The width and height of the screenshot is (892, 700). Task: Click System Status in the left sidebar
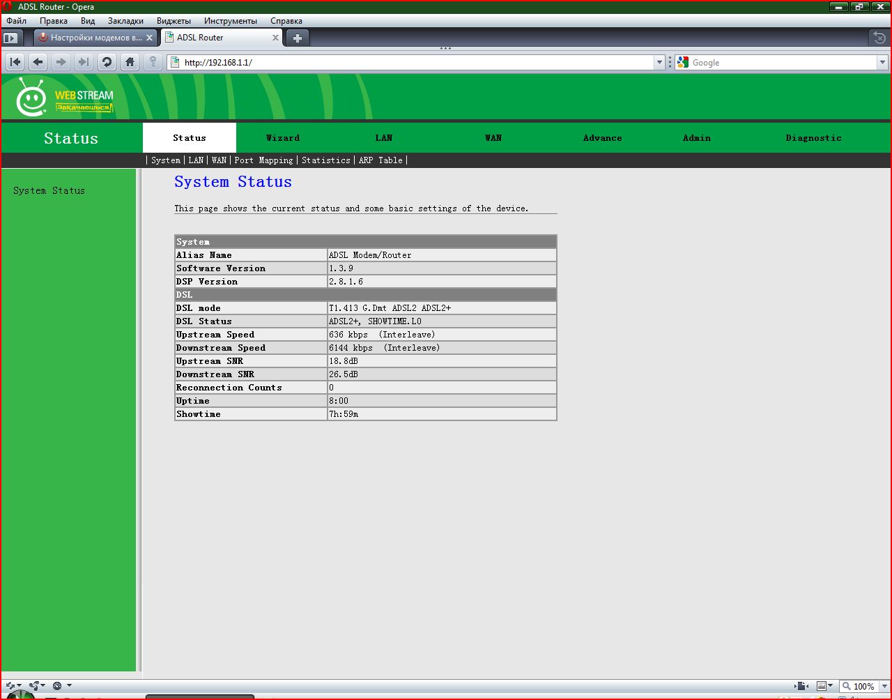coord(49,190)
